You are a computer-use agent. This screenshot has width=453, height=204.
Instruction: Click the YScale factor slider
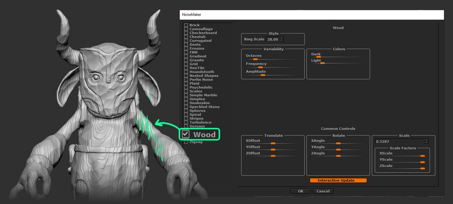422,162
